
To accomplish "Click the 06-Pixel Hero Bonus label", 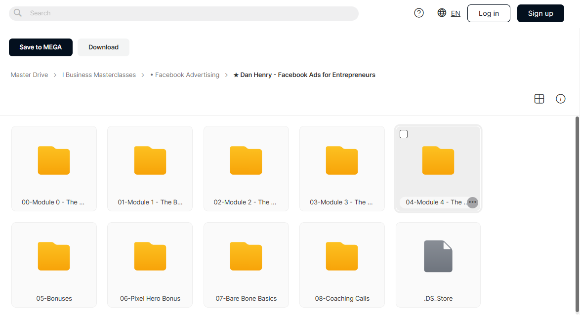I will 150,298.
